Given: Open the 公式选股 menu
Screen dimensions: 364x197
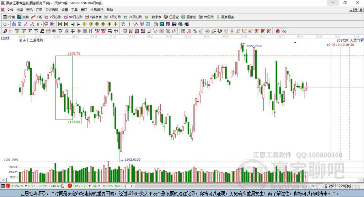Looking at the screenshot, I should pos(52,10).
